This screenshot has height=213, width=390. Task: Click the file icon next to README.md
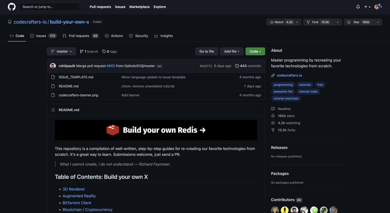click(52, 86)
